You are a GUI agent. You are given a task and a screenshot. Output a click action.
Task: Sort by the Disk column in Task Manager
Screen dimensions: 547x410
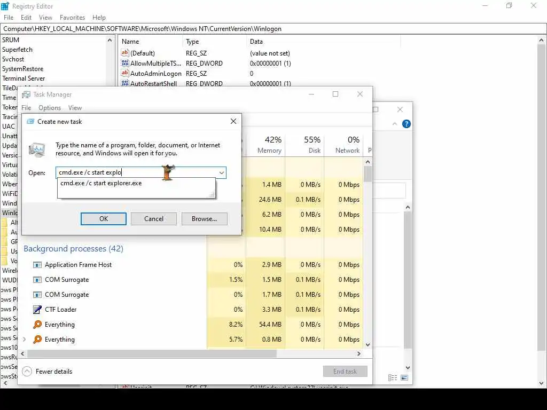pos(305,145)
